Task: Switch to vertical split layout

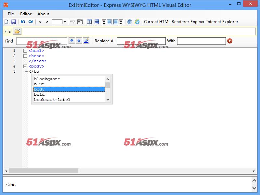Action: (89, 22)
